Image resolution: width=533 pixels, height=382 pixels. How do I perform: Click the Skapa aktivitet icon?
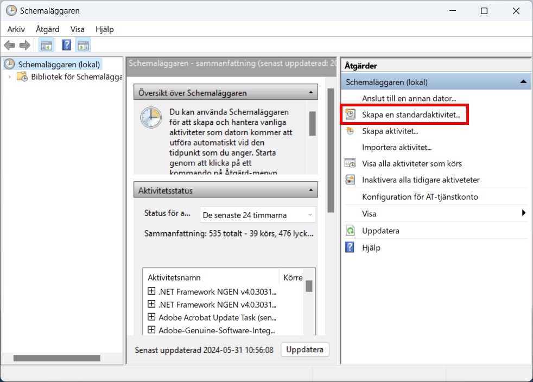click(x=351, y=131)
